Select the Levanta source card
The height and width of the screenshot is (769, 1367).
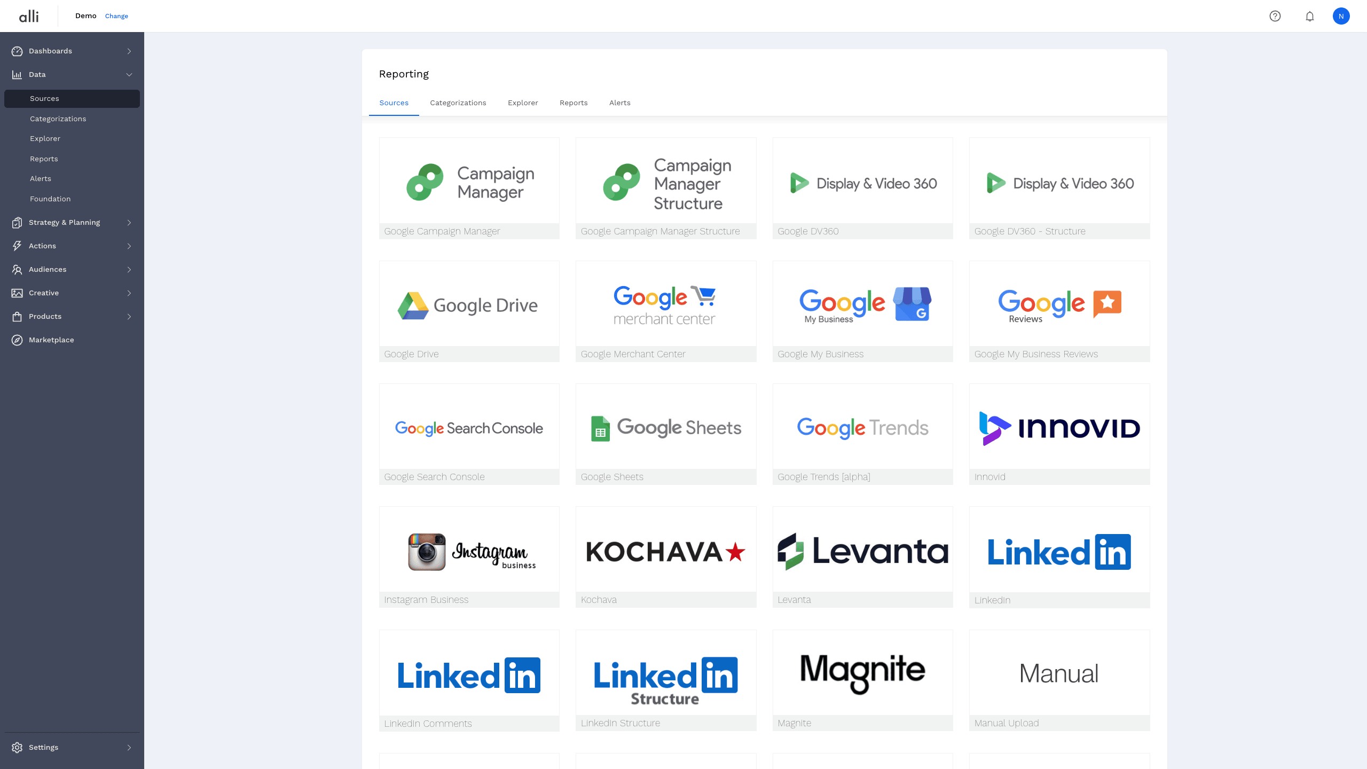863,557
